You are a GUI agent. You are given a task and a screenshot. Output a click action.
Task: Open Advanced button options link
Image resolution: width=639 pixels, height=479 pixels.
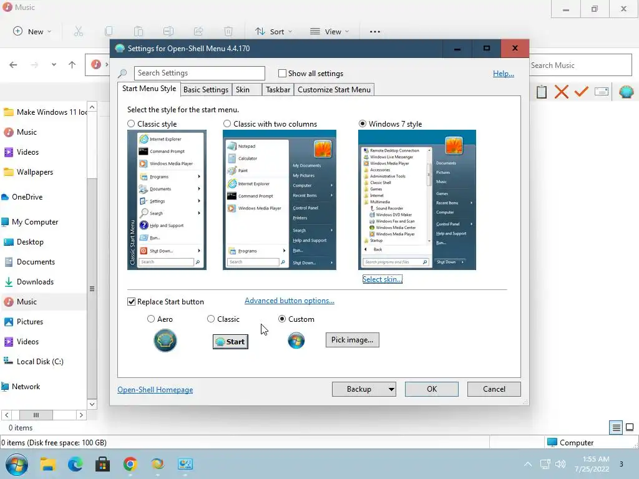[290, 301]
